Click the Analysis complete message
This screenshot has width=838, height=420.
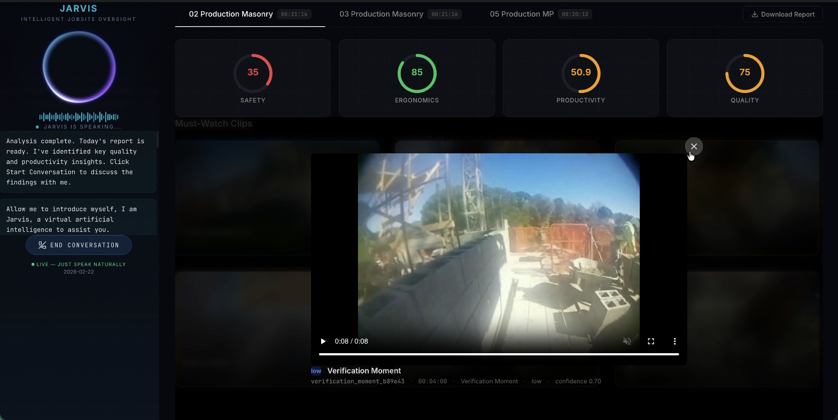(x=78, y=162)
